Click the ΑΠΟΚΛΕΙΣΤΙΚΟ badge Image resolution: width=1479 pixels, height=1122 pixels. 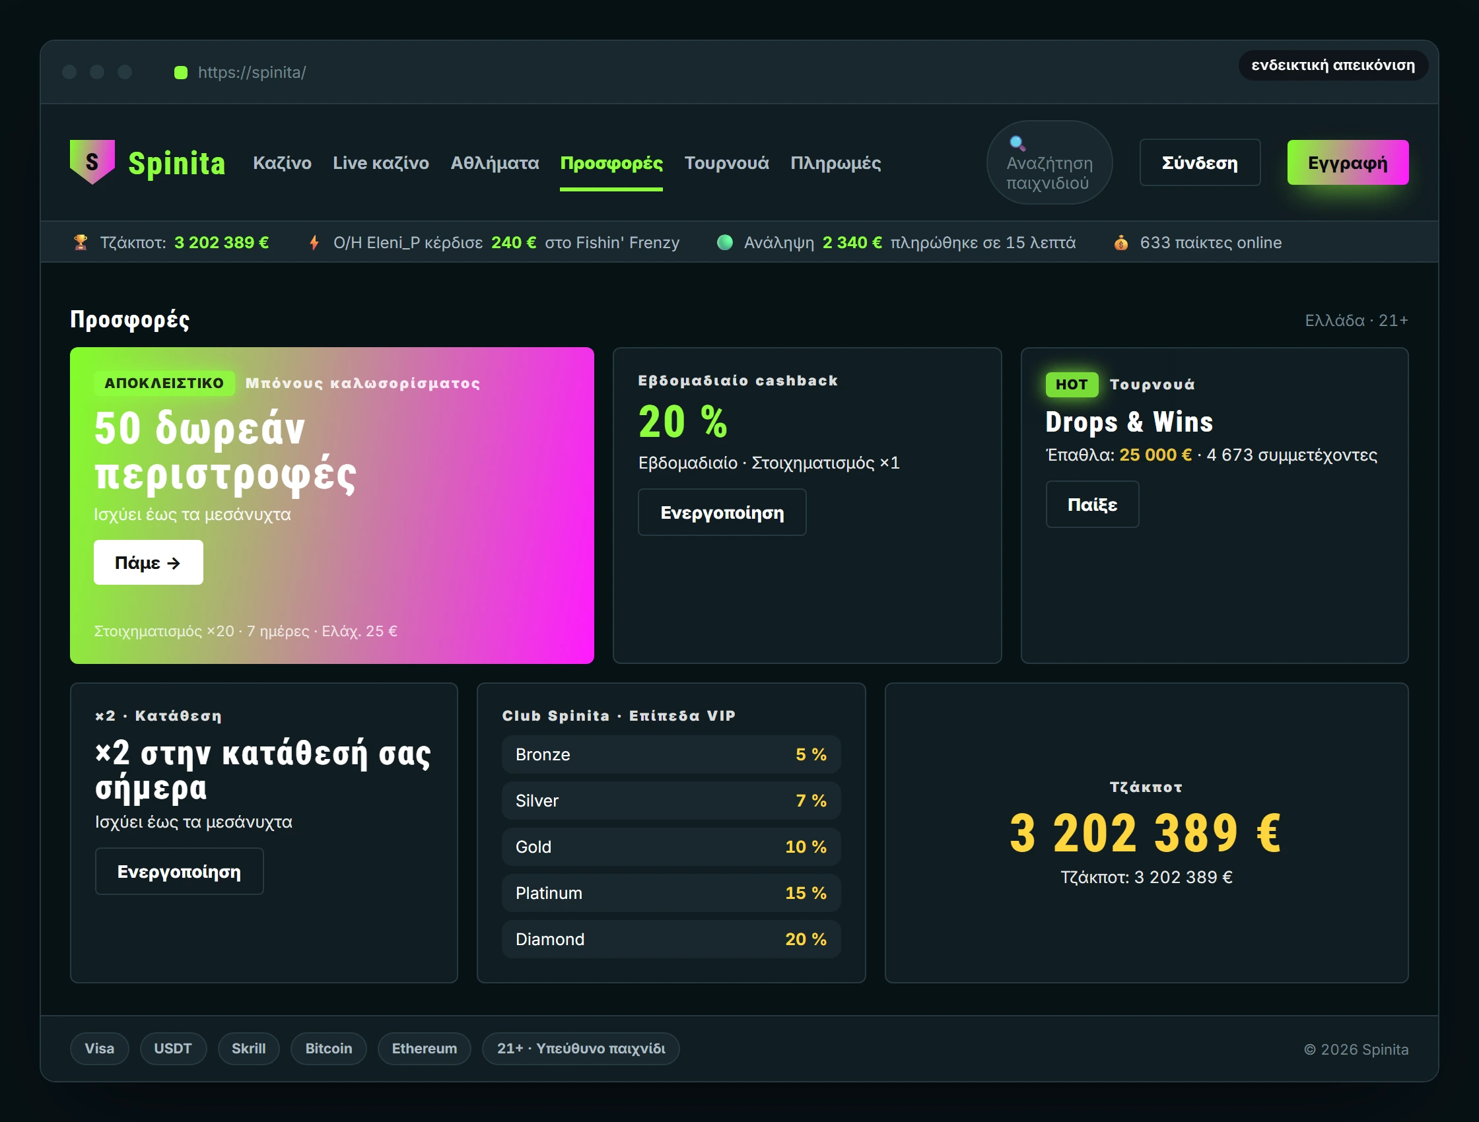pos(164,383)
